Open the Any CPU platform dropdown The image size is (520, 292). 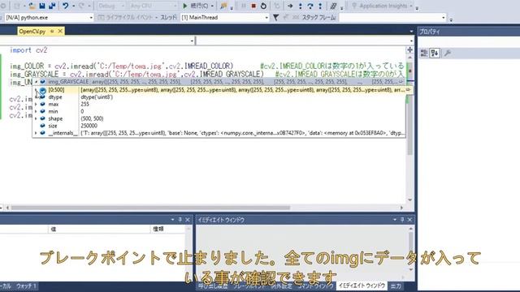(175, 6)
